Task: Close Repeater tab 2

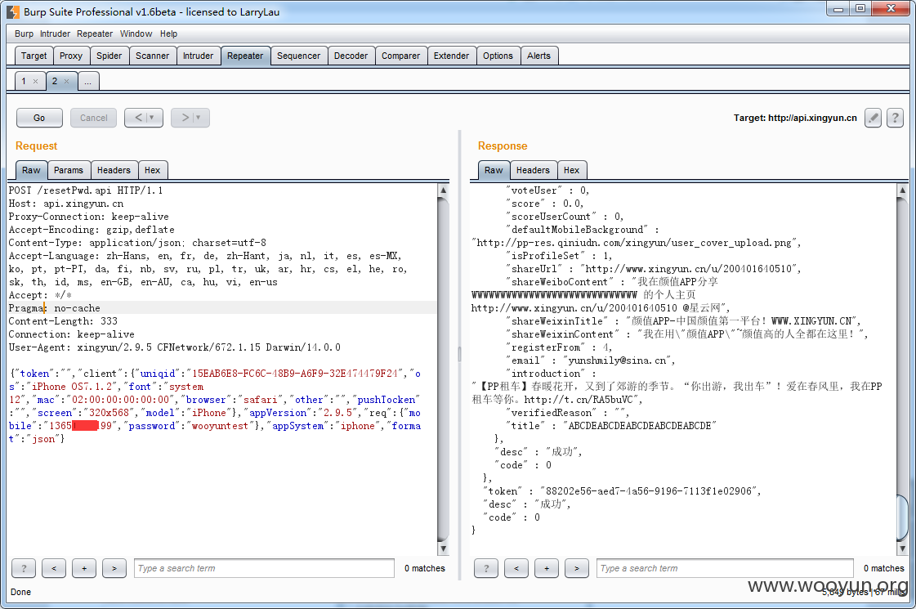Action: tap(67, 81)
